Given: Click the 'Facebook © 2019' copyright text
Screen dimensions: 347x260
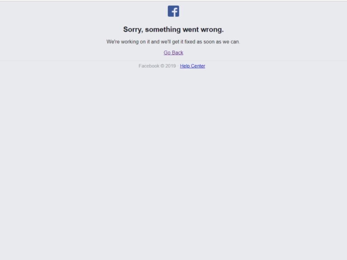Looking at the screenshot, I should pyautogui.click(x=157, y=66).
